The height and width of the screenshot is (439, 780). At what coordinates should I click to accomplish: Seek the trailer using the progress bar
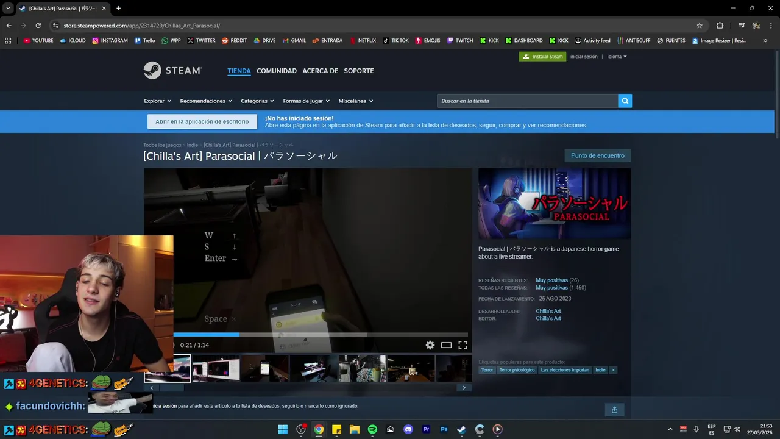tap(321, 334)
